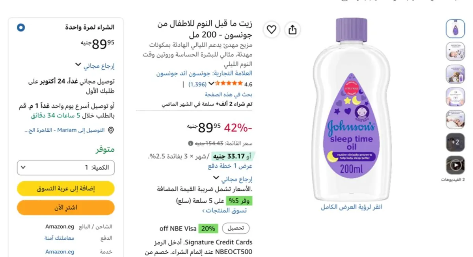Open the shop products link
This screenshot has width=473, height=257.
pyautogui.click(x=224, y=210)
